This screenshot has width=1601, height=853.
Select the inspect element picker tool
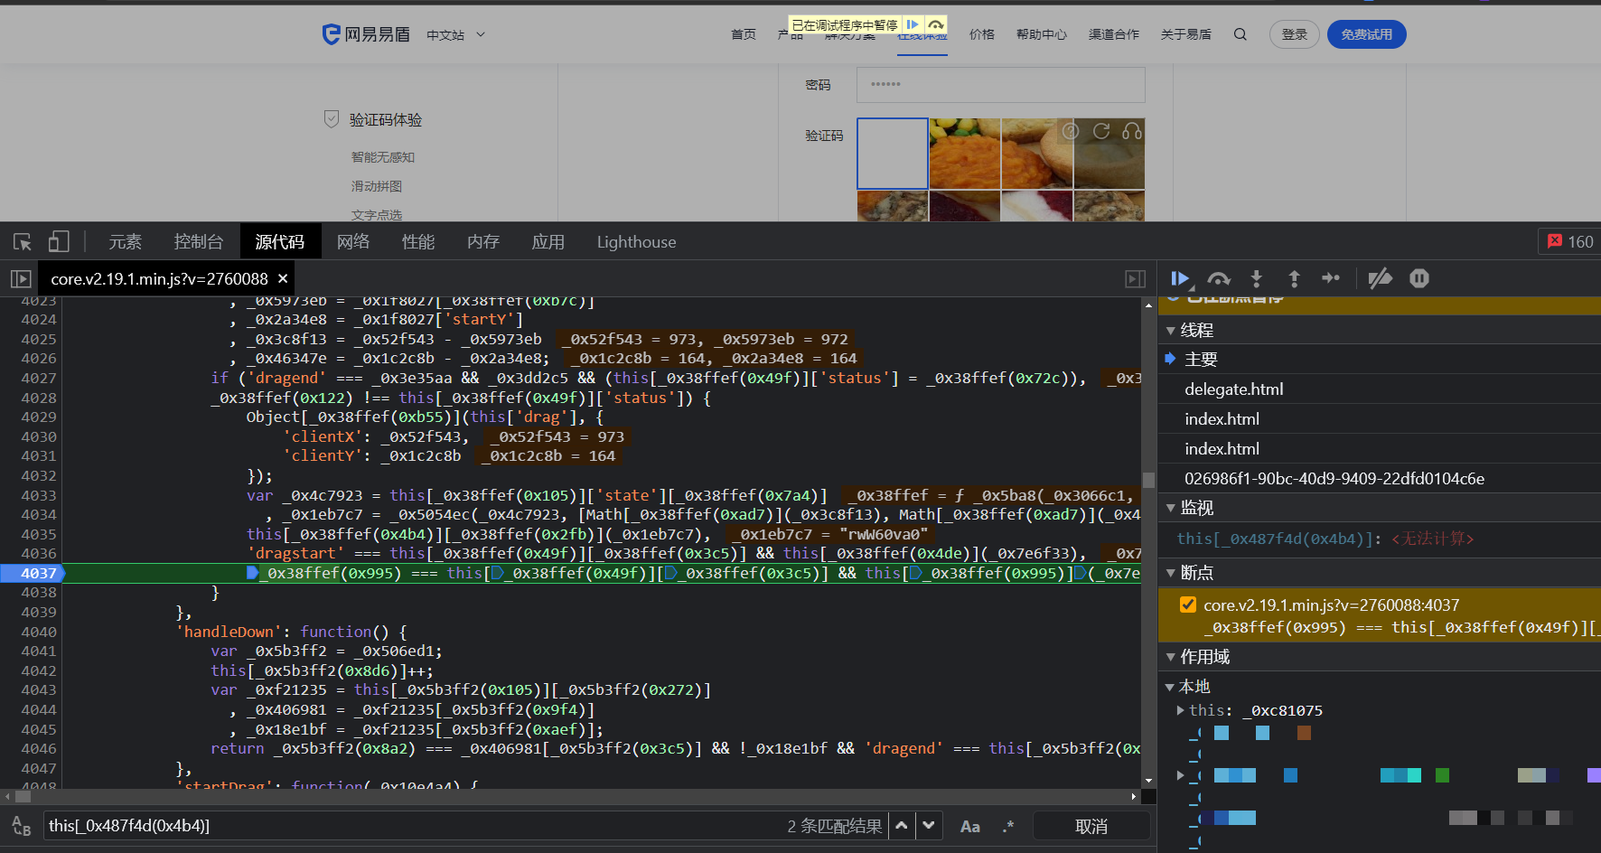[x=23, y=242]
